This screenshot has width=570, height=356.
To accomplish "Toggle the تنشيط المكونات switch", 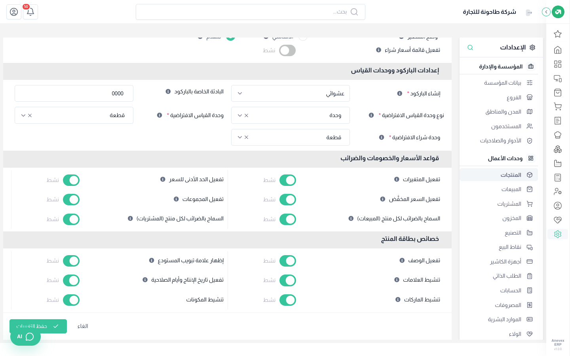I will (x=71, y=300).
